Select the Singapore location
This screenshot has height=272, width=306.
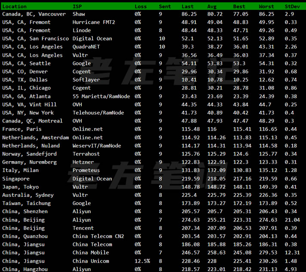pos(16,179)
